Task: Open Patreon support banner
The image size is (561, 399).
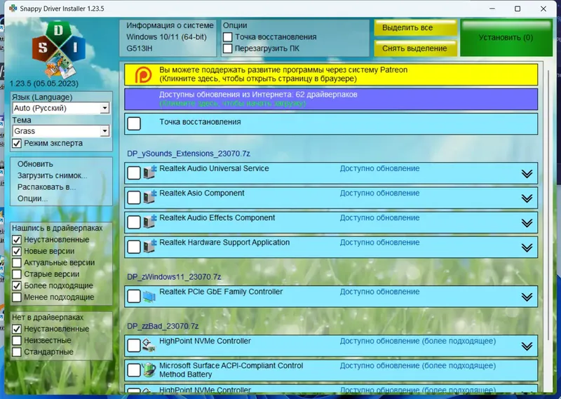Action: tap(331, 74)
